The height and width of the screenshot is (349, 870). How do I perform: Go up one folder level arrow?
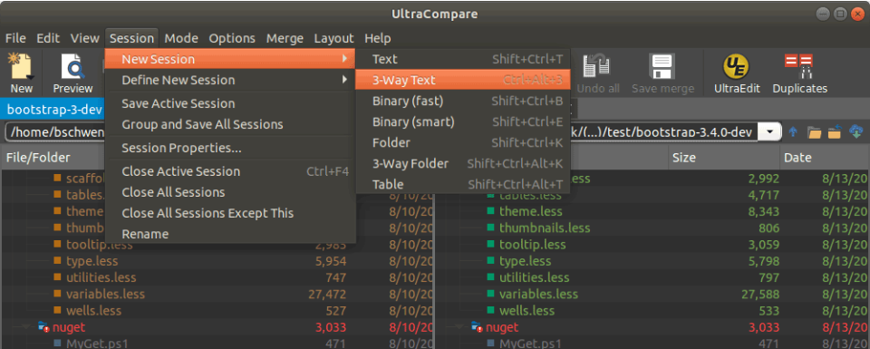pos(793,132)
